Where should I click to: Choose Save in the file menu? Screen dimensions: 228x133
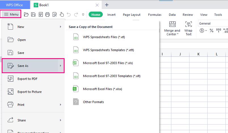click(33, 53)
